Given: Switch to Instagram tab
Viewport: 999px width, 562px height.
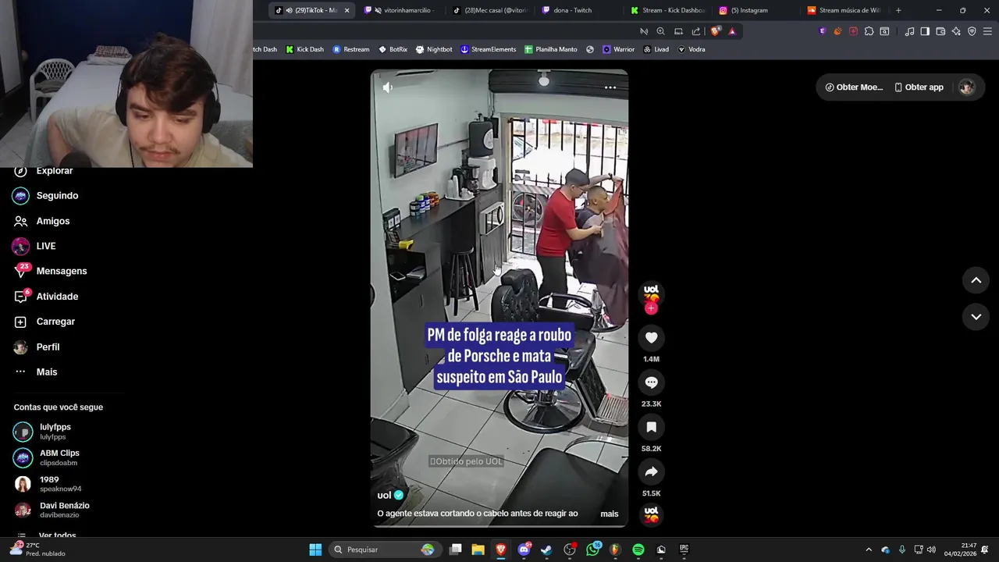Looking at the screenshot, I should point(757,10).
